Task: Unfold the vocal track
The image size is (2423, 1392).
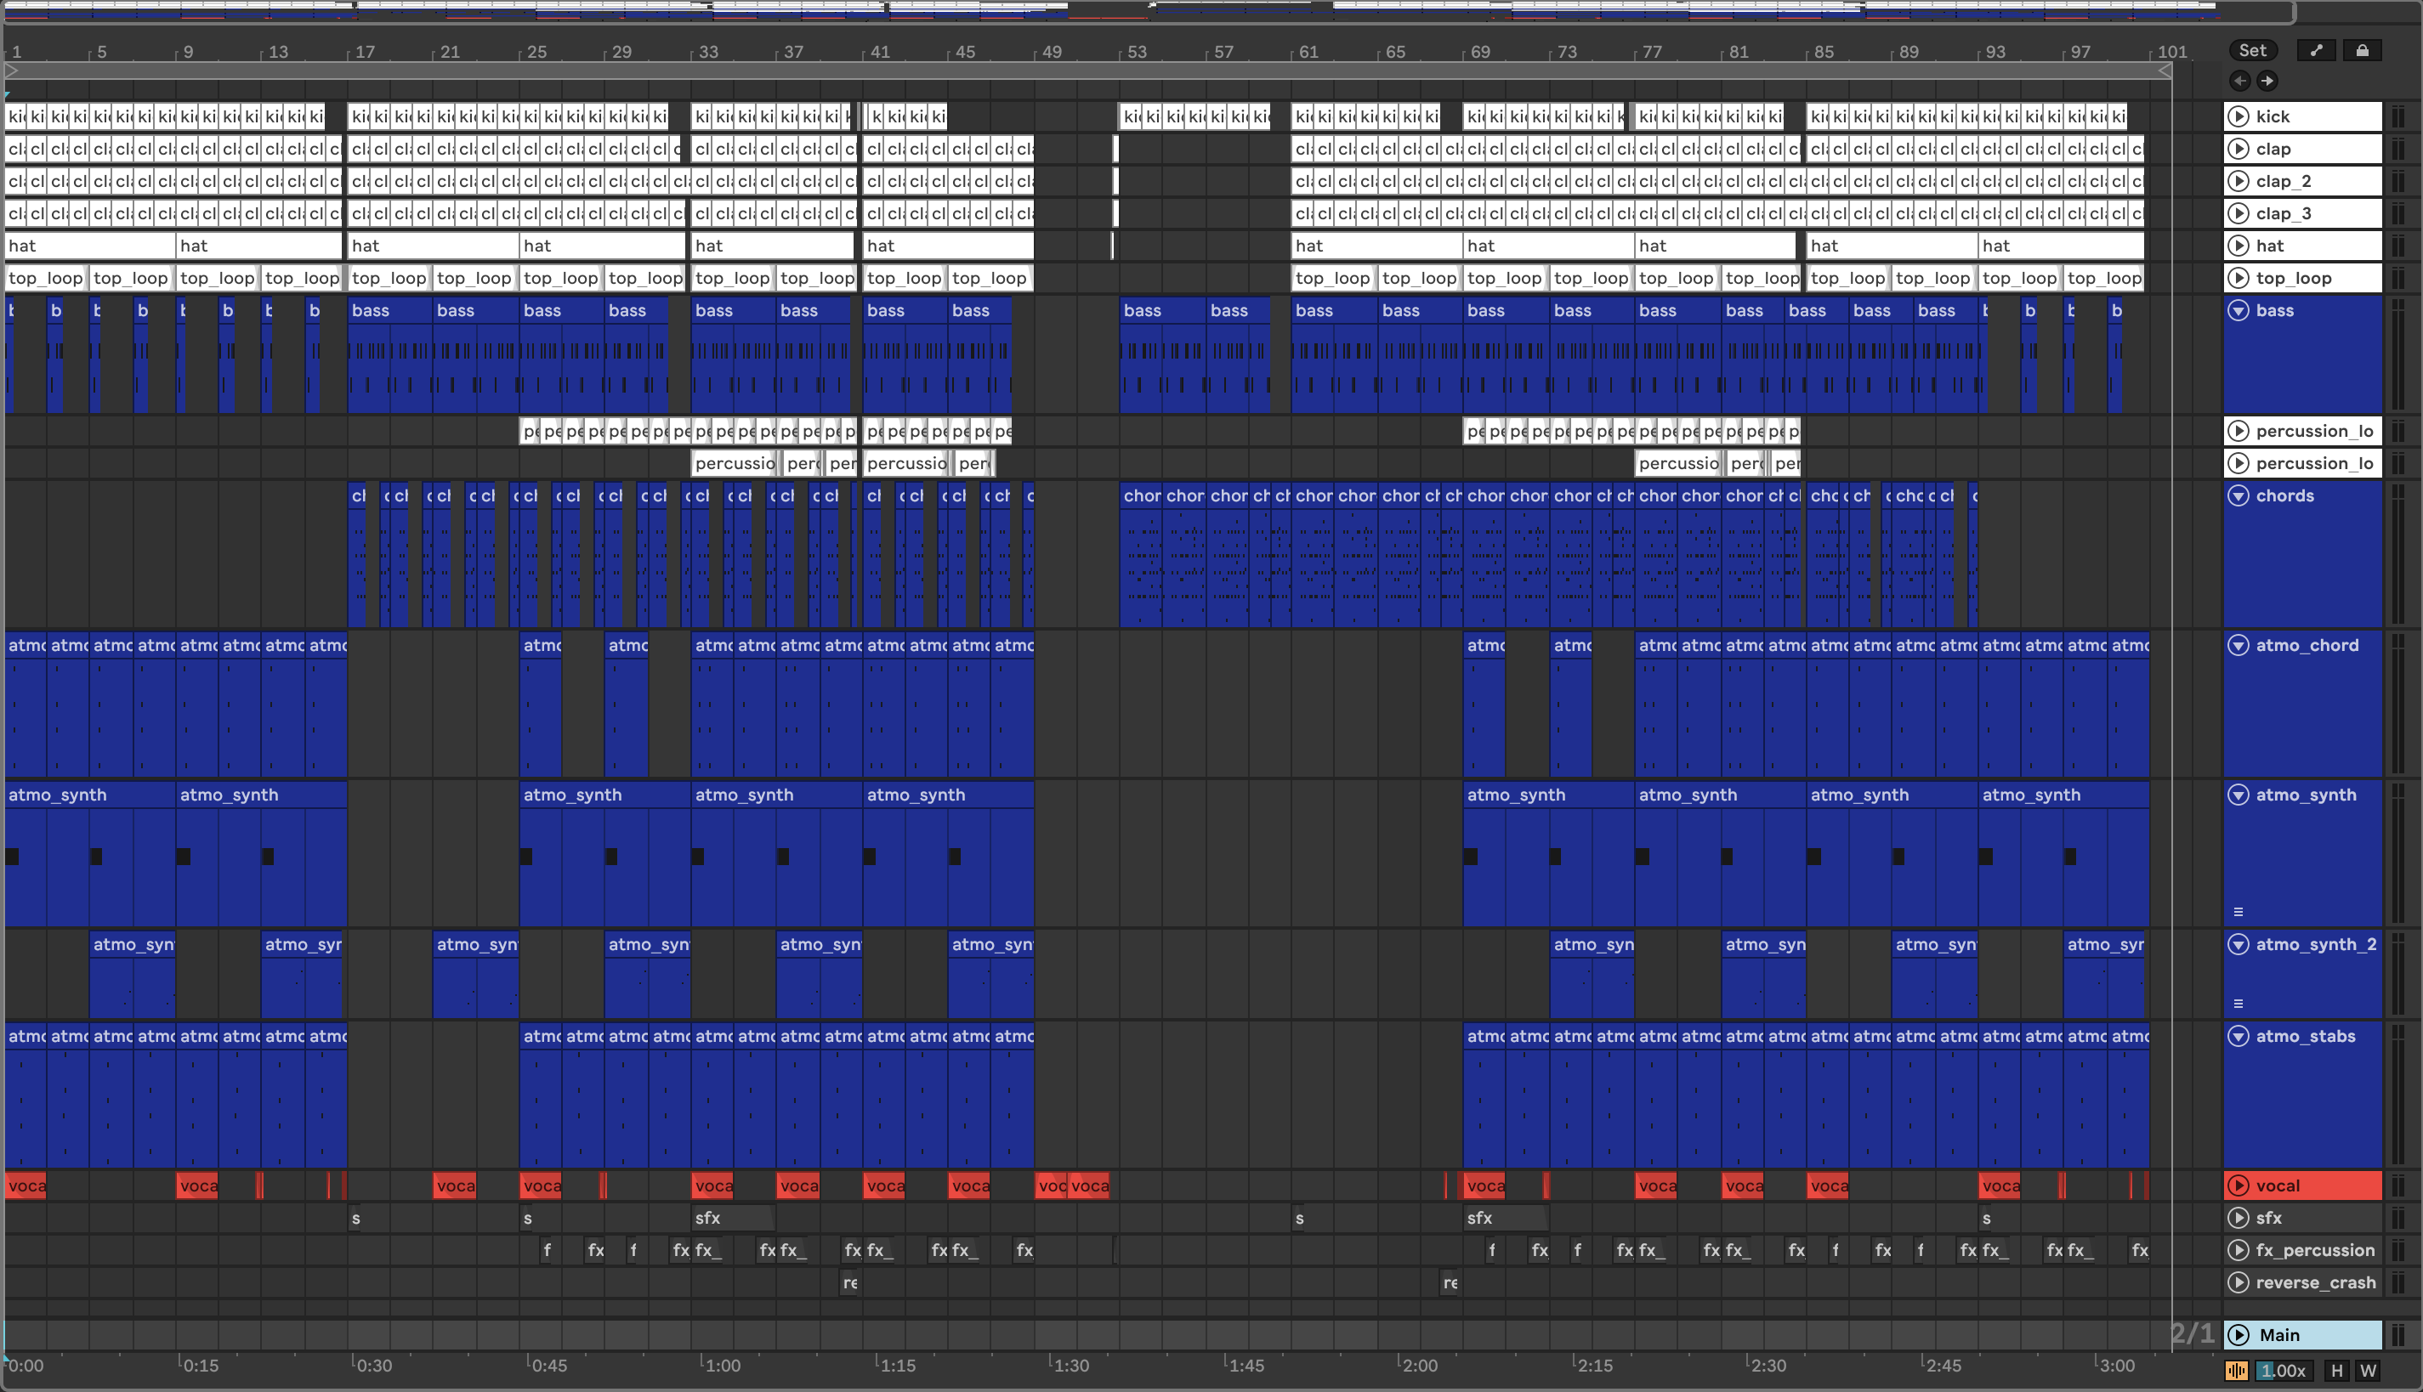Action: (2239, 1185)
